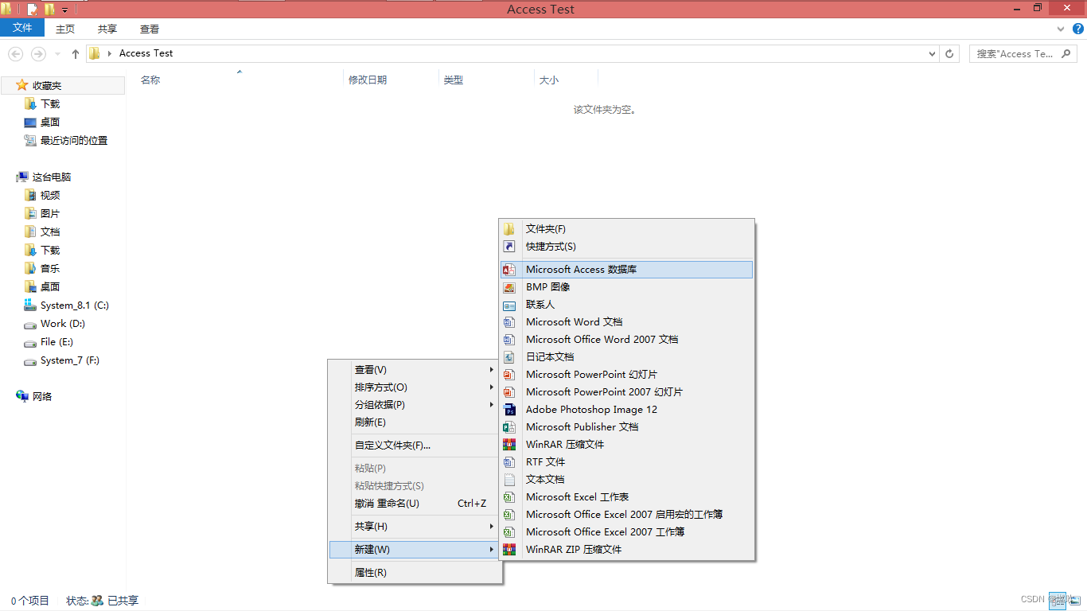Expand the ribbon with the chevron

(x=1061, y=29)
